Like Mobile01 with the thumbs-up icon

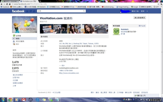coord(122,34)
